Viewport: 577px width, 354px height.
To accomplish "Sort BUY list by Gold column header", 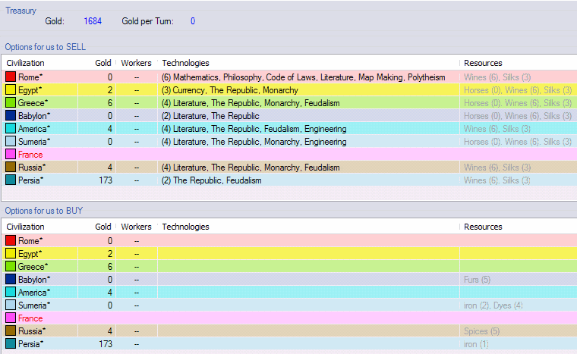I will [103, 227].
